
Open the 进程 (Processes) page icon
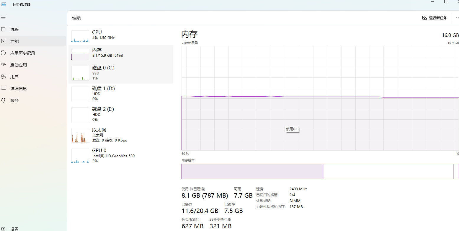pos(3,29)
